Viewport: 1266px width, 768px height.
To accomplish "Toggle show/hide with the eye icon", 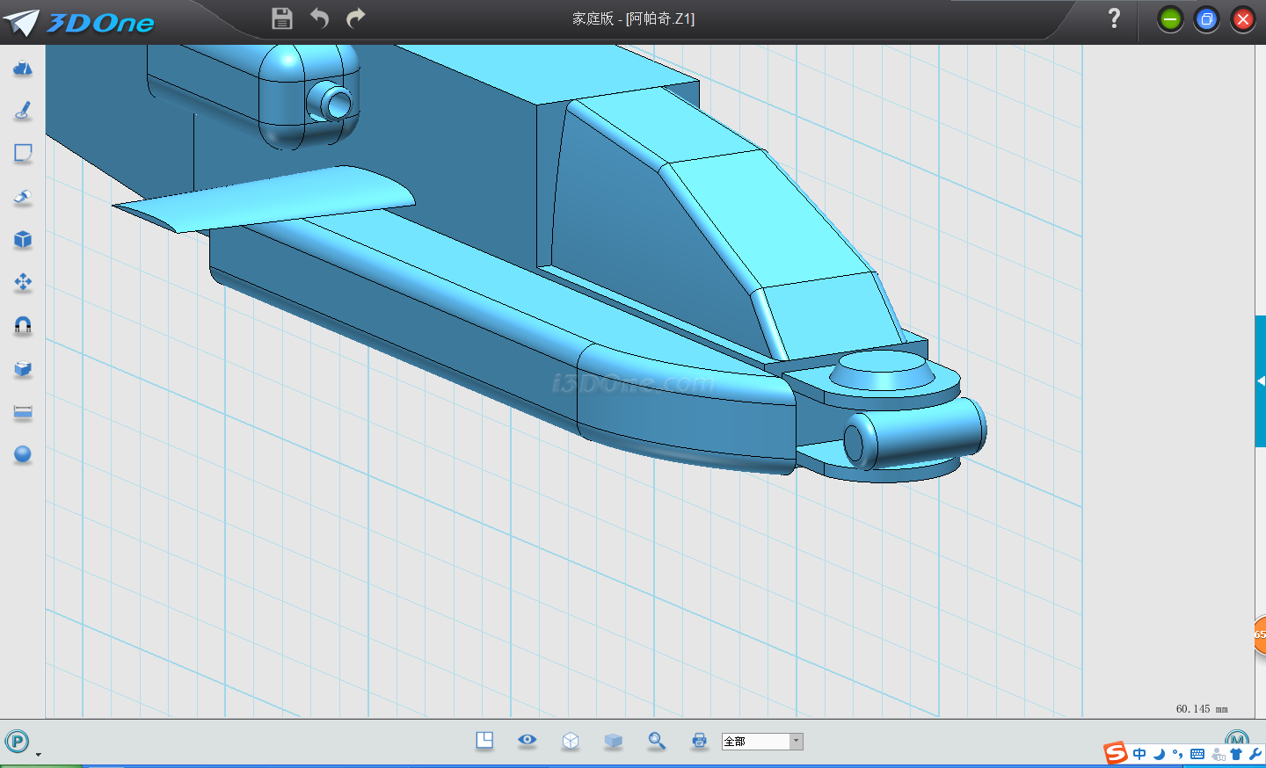I will click(x=527, y=740).
